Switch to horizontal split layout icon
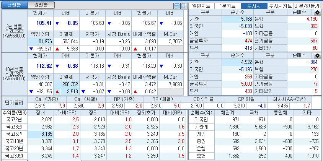Screen dimensions: 323x161 [177, 6]
